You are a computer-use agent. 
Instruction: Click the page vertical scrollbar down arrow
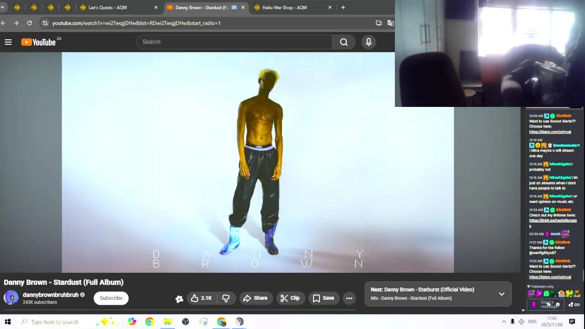pyautogui.click(x=523, y=311)
